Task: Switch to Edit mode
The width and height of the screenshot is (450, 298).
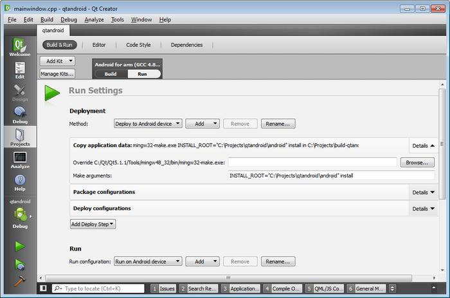Action: point(20,71)
